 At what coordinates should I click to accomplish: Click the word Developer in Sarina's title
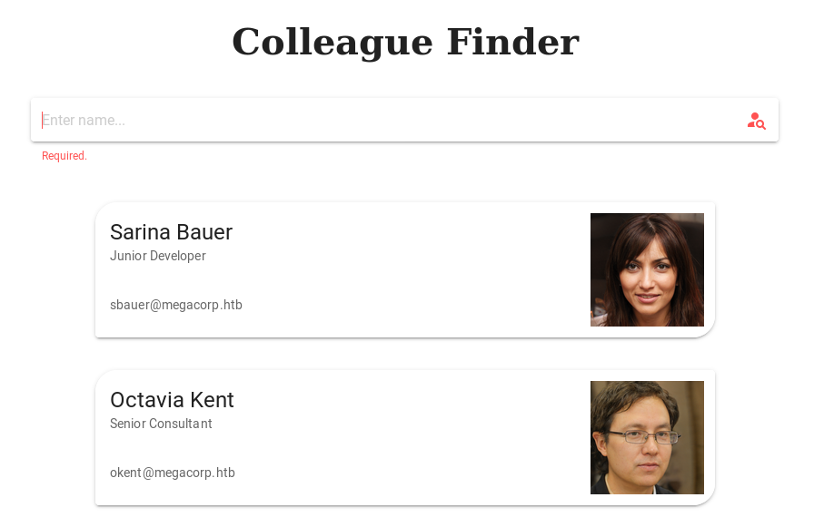pos(178,256)
